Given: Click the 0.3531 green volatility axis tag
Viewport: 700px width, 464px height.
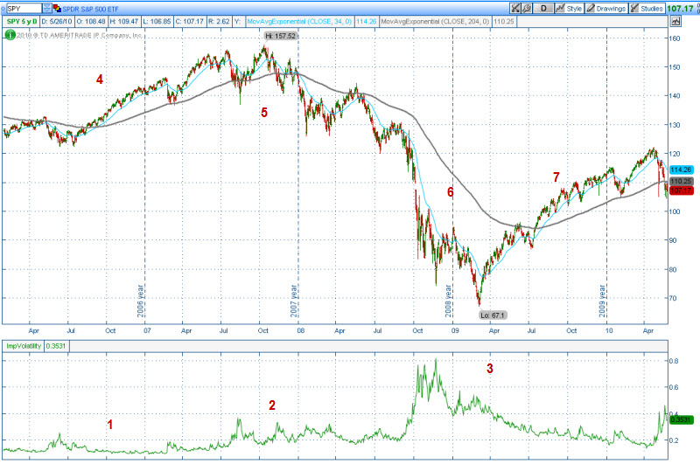Looking at the screenshot, I should 682,419.
